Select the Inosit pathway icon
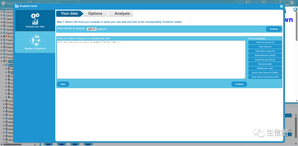298x146 pixels. point(6,101)
